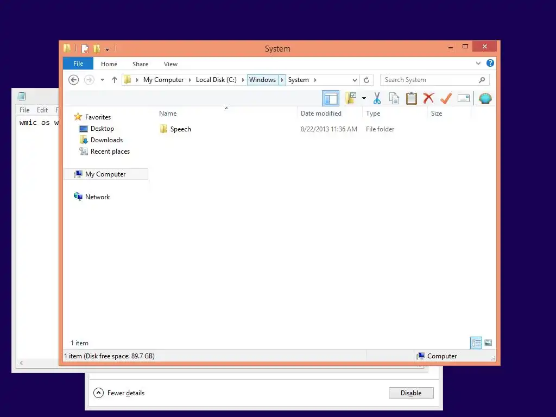Screen dimensions: 556x417
Task: Open the File menu in Notepad
Action: (24, 110)
